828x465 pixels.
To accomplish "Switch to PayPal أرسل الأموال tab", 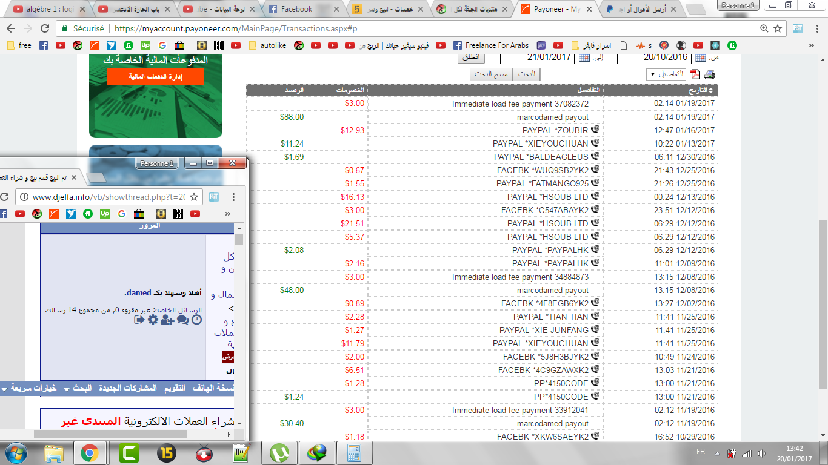I will 643,9.
